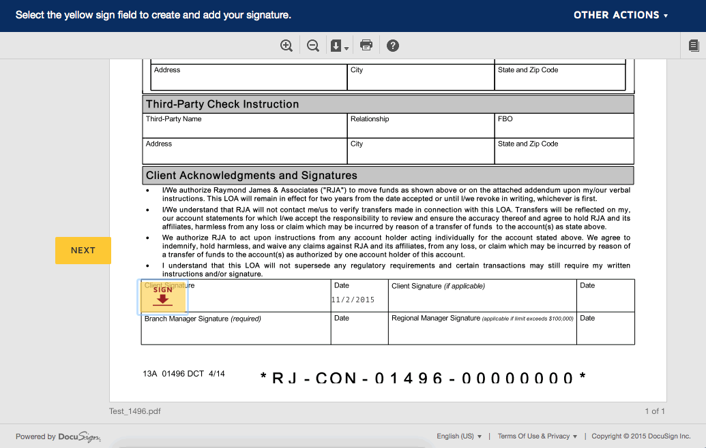Click the Zoom In magnifier icon
The image size is (706, 448).
[286, 45]
